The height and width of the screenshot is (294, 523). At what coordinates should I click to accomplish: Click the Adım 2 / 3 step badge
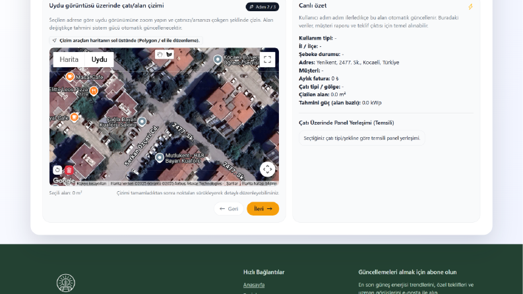coord(262,7)
